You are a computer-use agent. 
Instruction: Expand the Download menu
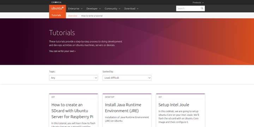131,8
